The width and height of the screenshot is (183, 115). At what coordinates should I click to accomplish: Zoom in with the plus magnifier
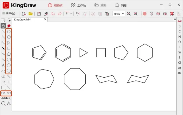(x=136, y=14)
